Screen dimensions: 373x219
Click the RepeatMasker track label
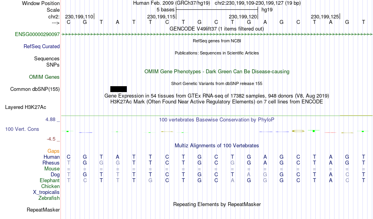[x=43, y=210]
